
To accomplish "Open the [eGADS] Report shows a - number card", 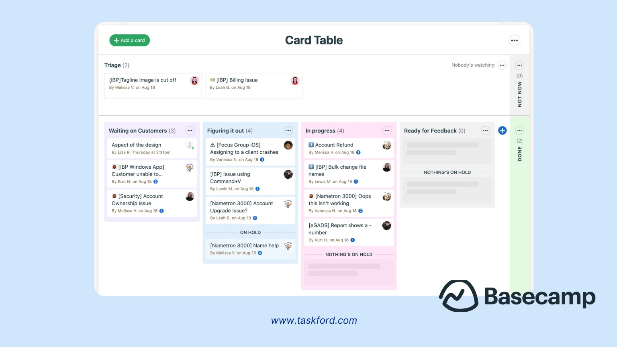I will pyautogui.click(x=339, y=229).
